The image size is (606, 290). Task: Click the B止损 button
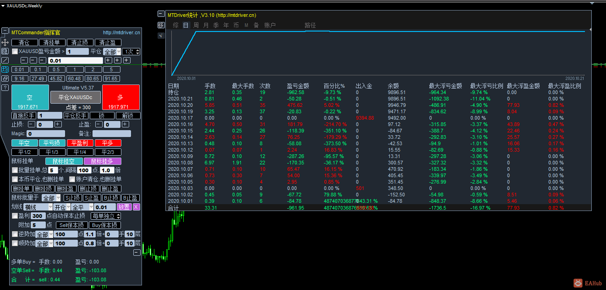[x=111, y=198]
